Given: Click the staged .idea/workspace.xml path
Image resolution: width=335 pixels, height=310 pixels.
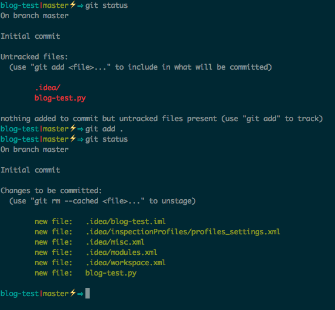Looking at the screenshot, I should (125, 263).
